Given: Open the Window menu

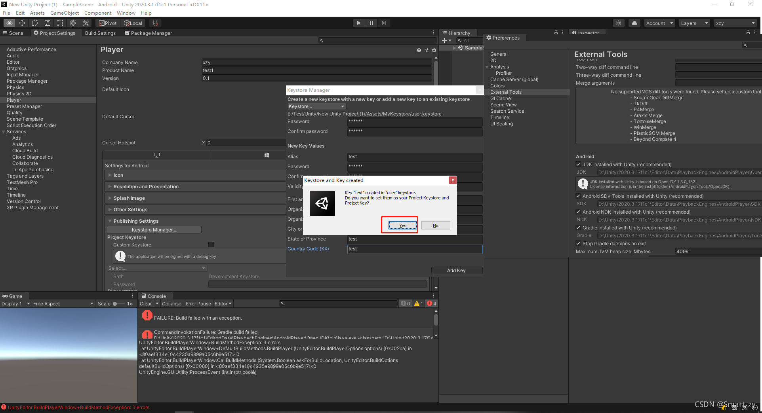Looking at the screenshot, I should [x=126, y=13].
